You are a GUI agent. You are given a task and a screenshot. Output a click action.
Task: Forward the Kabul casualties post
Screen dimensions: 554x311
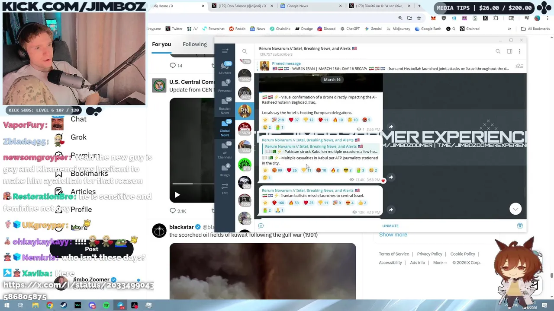[x=391, y=177]
